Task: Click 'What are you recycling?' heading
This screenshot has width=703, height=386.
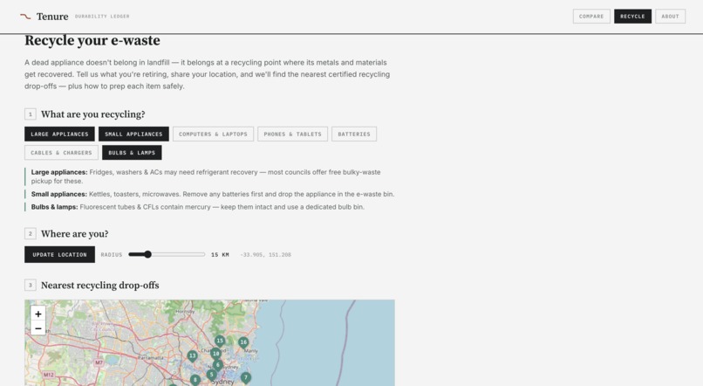Action: coord(92,114)
